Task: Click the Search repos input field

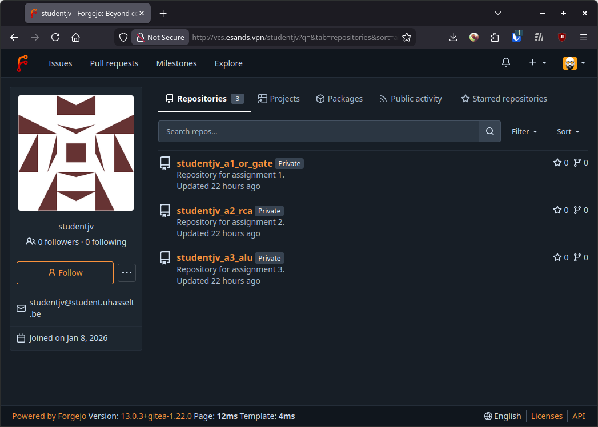Action: [318, 131]
